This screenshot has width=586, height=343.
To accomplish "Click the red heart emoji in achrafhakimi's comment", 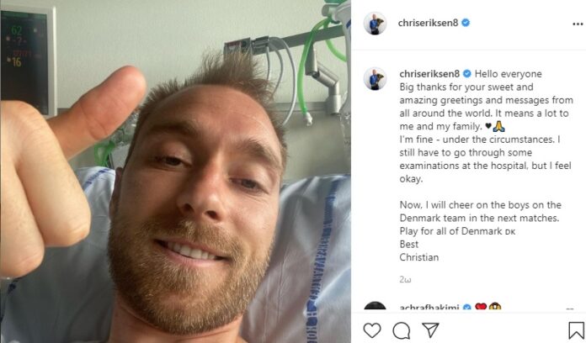I will click(481, 307).
